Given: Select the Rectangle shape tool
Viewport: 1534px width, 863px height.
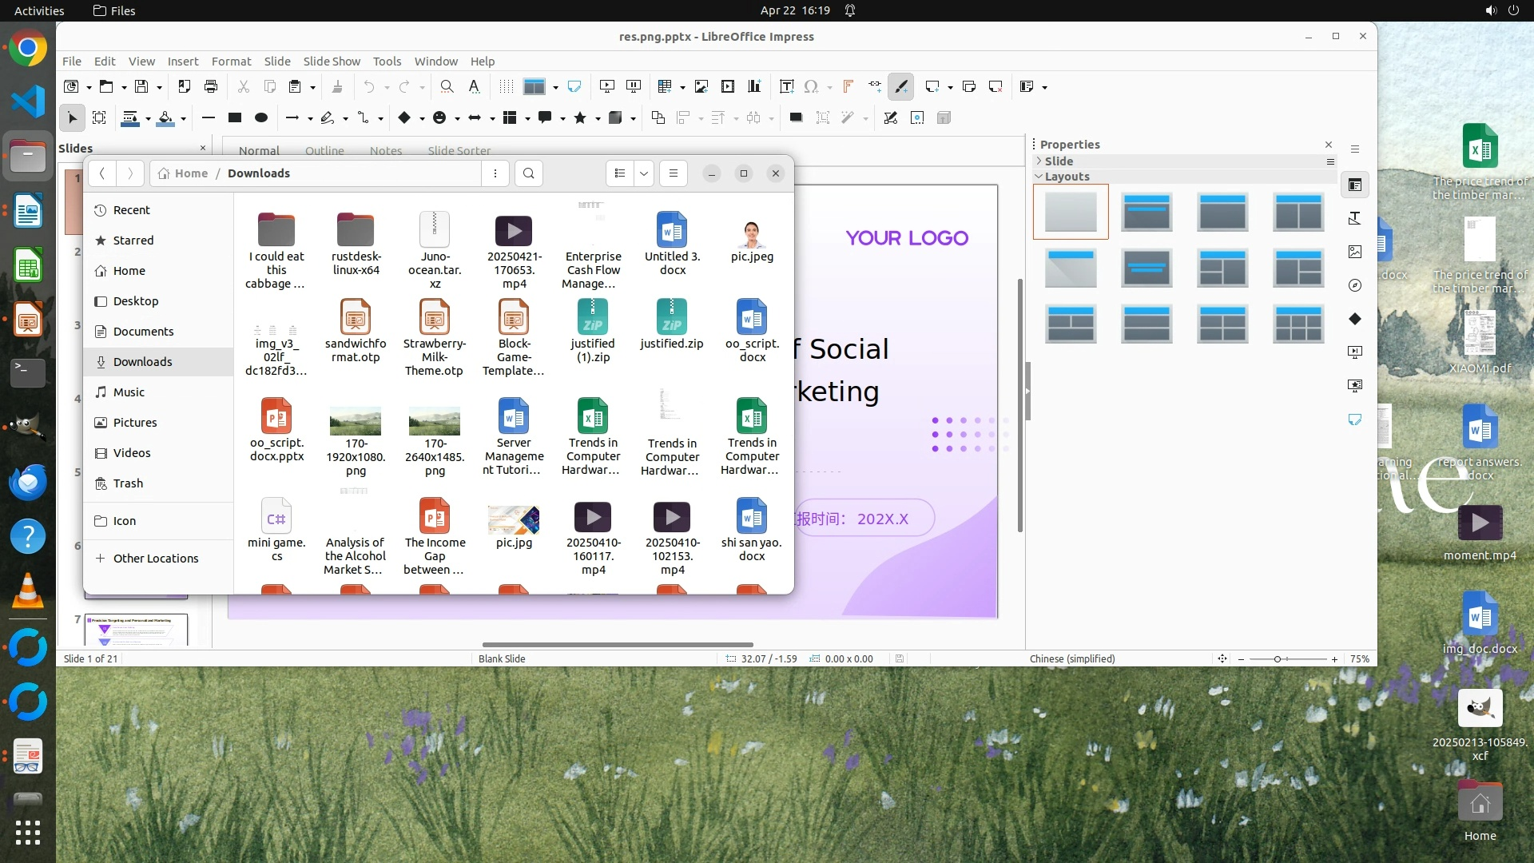Looking at the screenshot, I should pyautogui.click(x=235, y=117).
